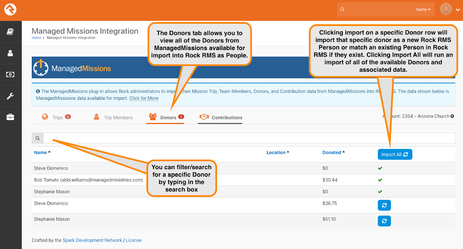The image size is (463, 249).
Task: Click the donor filter search icon
Action: (38, 138)
